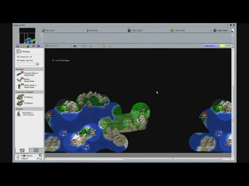This screenshot has width=249, height=186.
Task: Click the Tank (Class 1) research progress bar
Action: click(x=214, y=46)
